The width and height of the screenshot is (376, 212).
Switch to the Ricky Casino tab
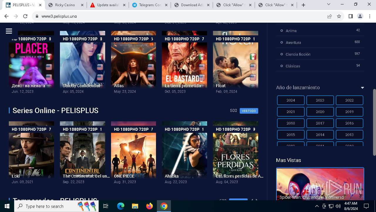point(65,5)
